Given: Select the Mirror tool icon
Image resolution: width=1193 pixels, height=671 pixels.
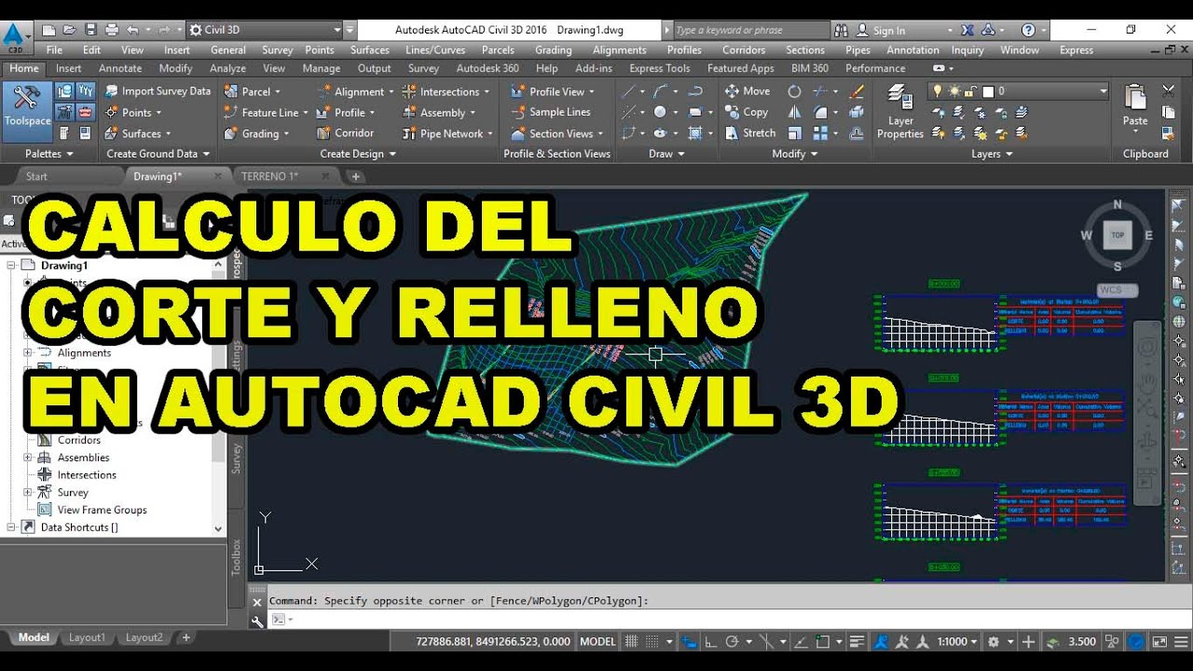Looking at the screenshot, I should 794,112.
